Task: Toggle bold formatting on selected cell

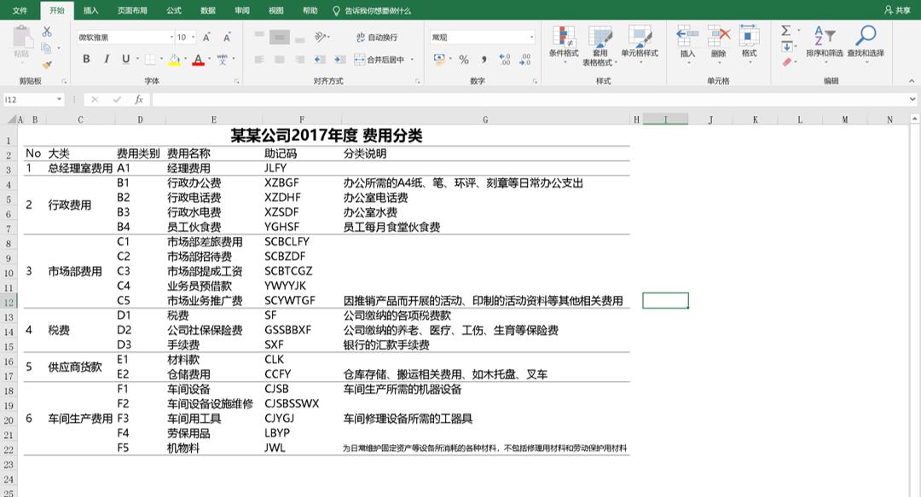Action: [x=86, y=59]
